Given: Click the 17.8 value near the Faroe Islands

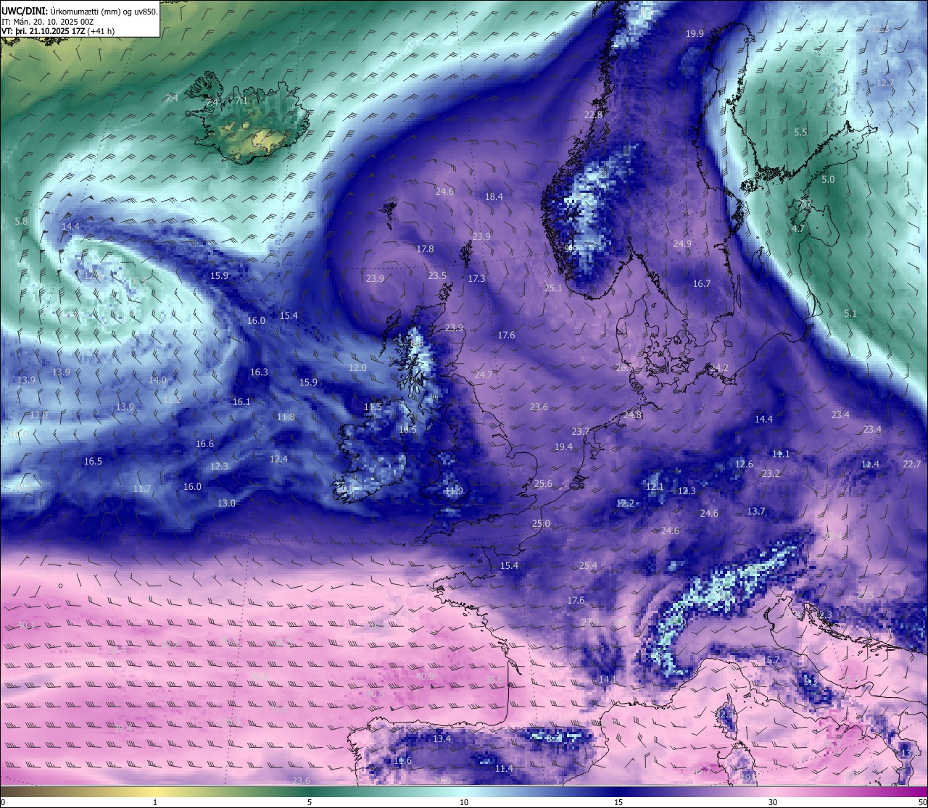Looking at the screenshot, I should [425, 249].
